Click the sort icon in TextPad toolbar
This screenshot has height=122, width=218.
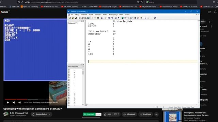tap(128, 18)
